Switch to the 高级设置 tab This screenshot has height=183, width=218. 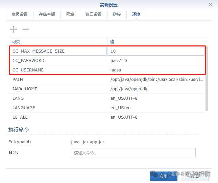(20, 14)
